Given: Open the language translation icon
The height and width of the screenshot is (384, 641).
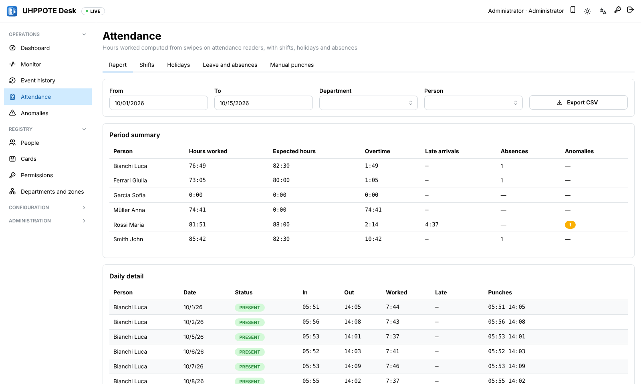Looking at the screenshot, I should click(x=603, y=11).
